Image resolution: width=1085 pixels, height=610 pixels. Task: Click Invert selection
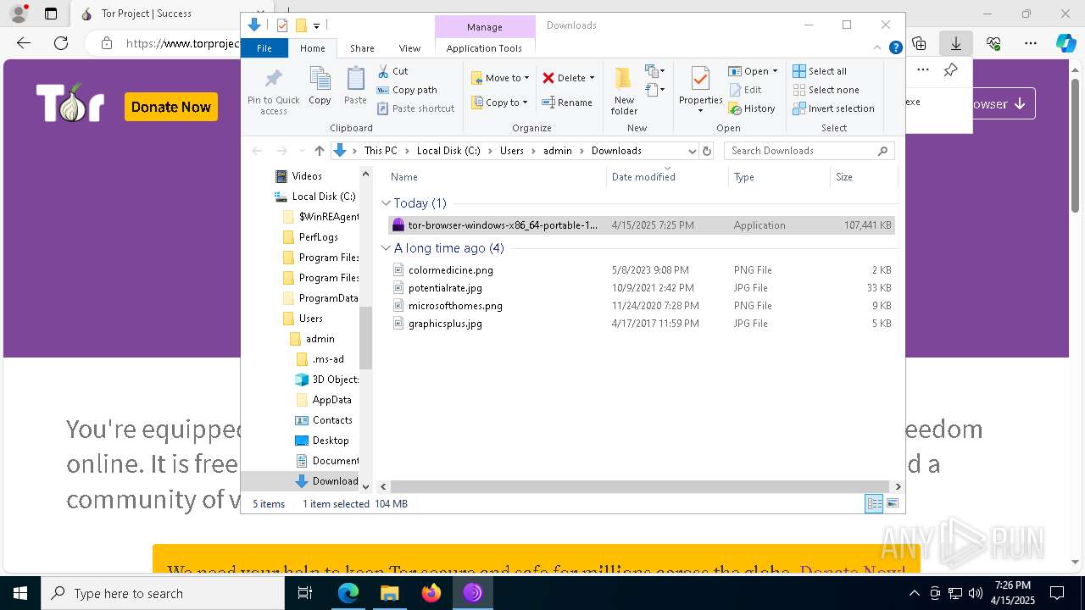click(x=833, y=108)
